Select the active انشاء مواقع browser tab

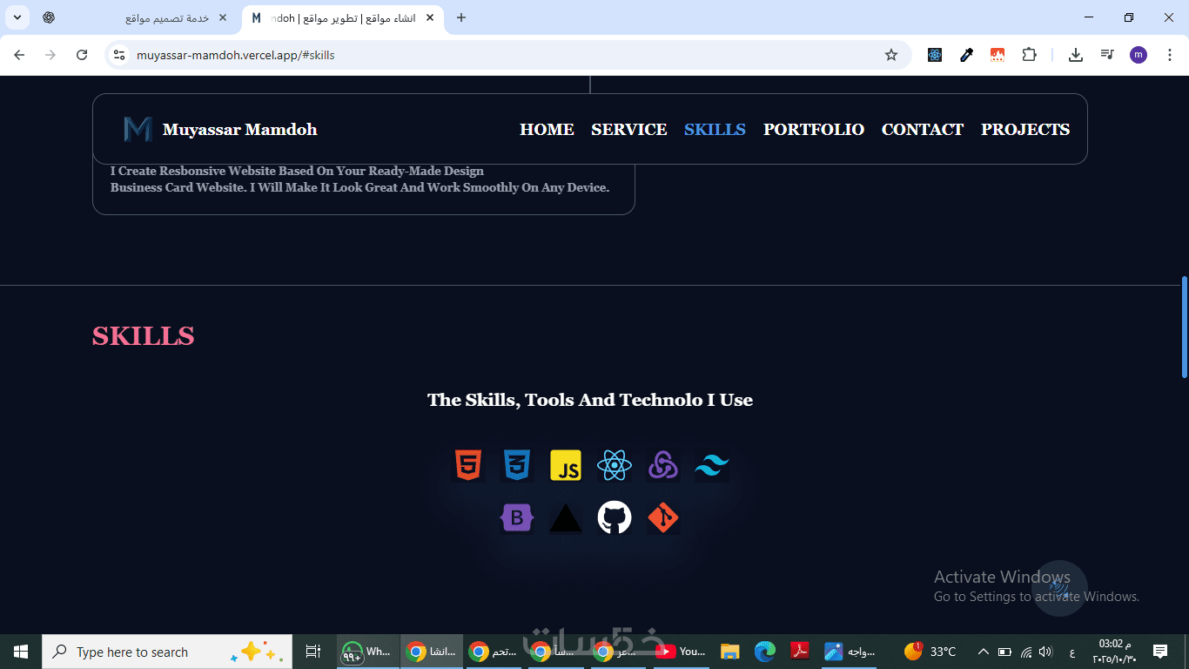click(344, 17)
